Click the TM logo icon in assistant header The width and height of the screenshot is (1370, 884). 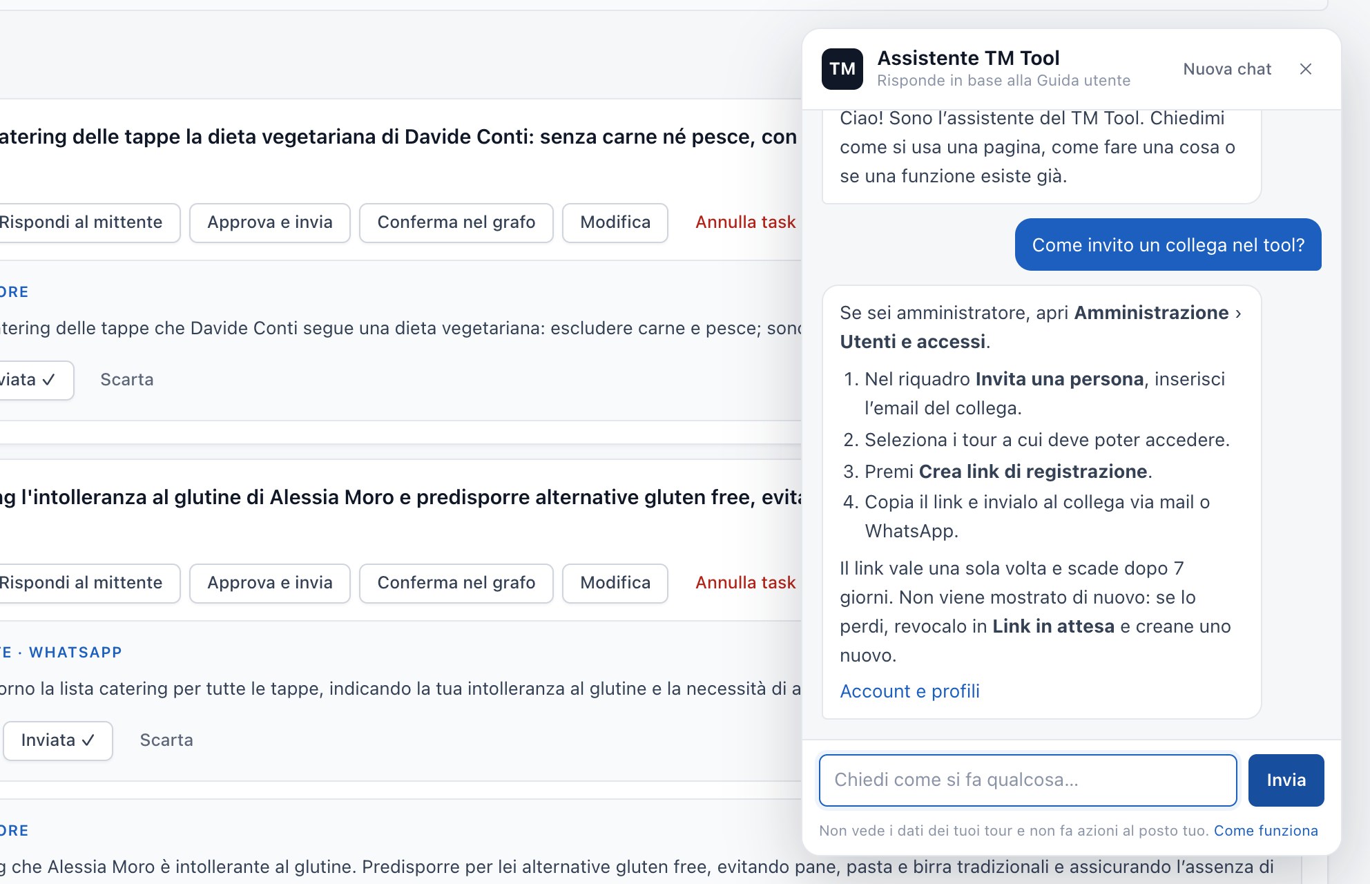tap(842, 69)
